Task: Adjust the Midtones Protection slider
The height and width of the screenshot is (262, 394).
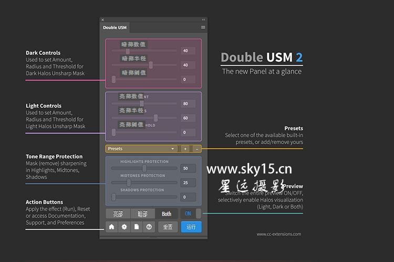Action: pos(144,182)
